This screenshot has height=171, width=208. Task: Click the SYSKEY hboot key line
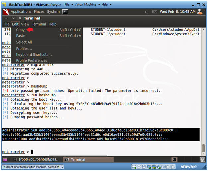click(82, 104)
